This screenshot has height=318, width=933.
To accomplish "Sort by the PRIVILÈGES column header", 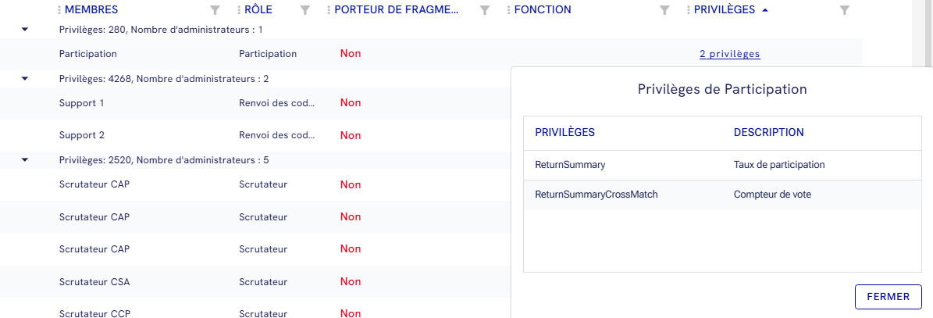I will pos(724,10).
